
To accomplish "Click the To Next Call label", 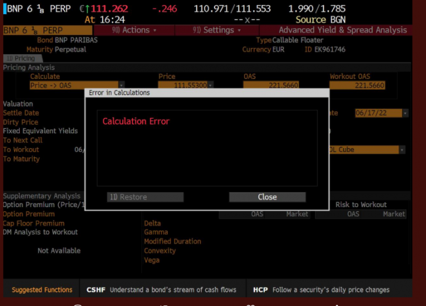I will click(23, 140).
